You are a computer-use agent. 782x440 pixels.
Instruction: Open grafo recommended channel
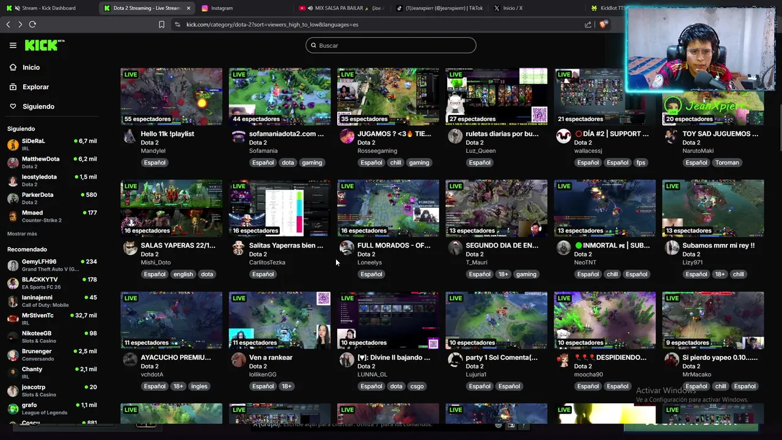pos(52,408)
